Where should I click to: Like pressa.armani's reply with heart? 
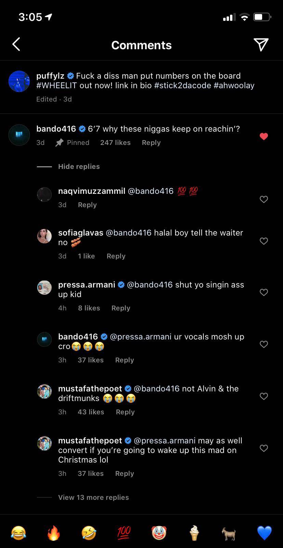[x=264, y=292]
